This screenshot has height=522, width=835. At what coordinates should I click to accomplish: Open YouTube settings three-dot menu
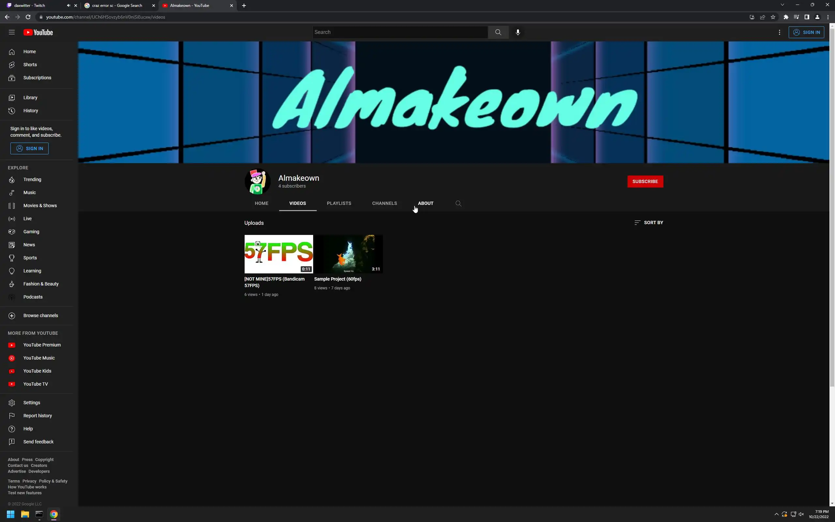coord(780,32)
